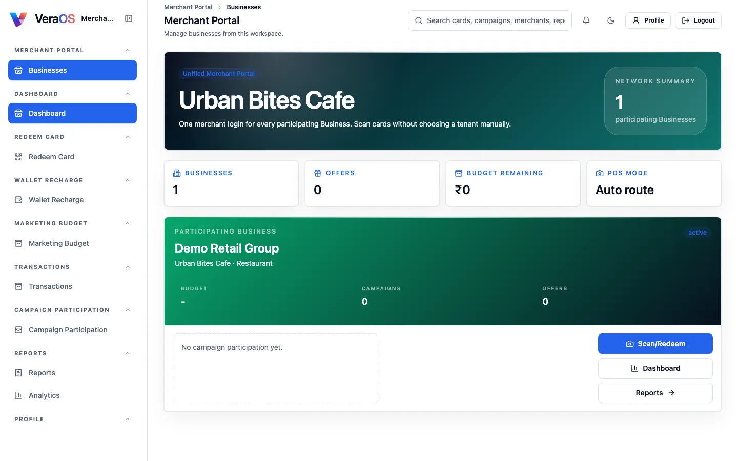Click the sidebar Dashboard storefront icon
This screenshot has width=738, height=461.
pos(18,113)
